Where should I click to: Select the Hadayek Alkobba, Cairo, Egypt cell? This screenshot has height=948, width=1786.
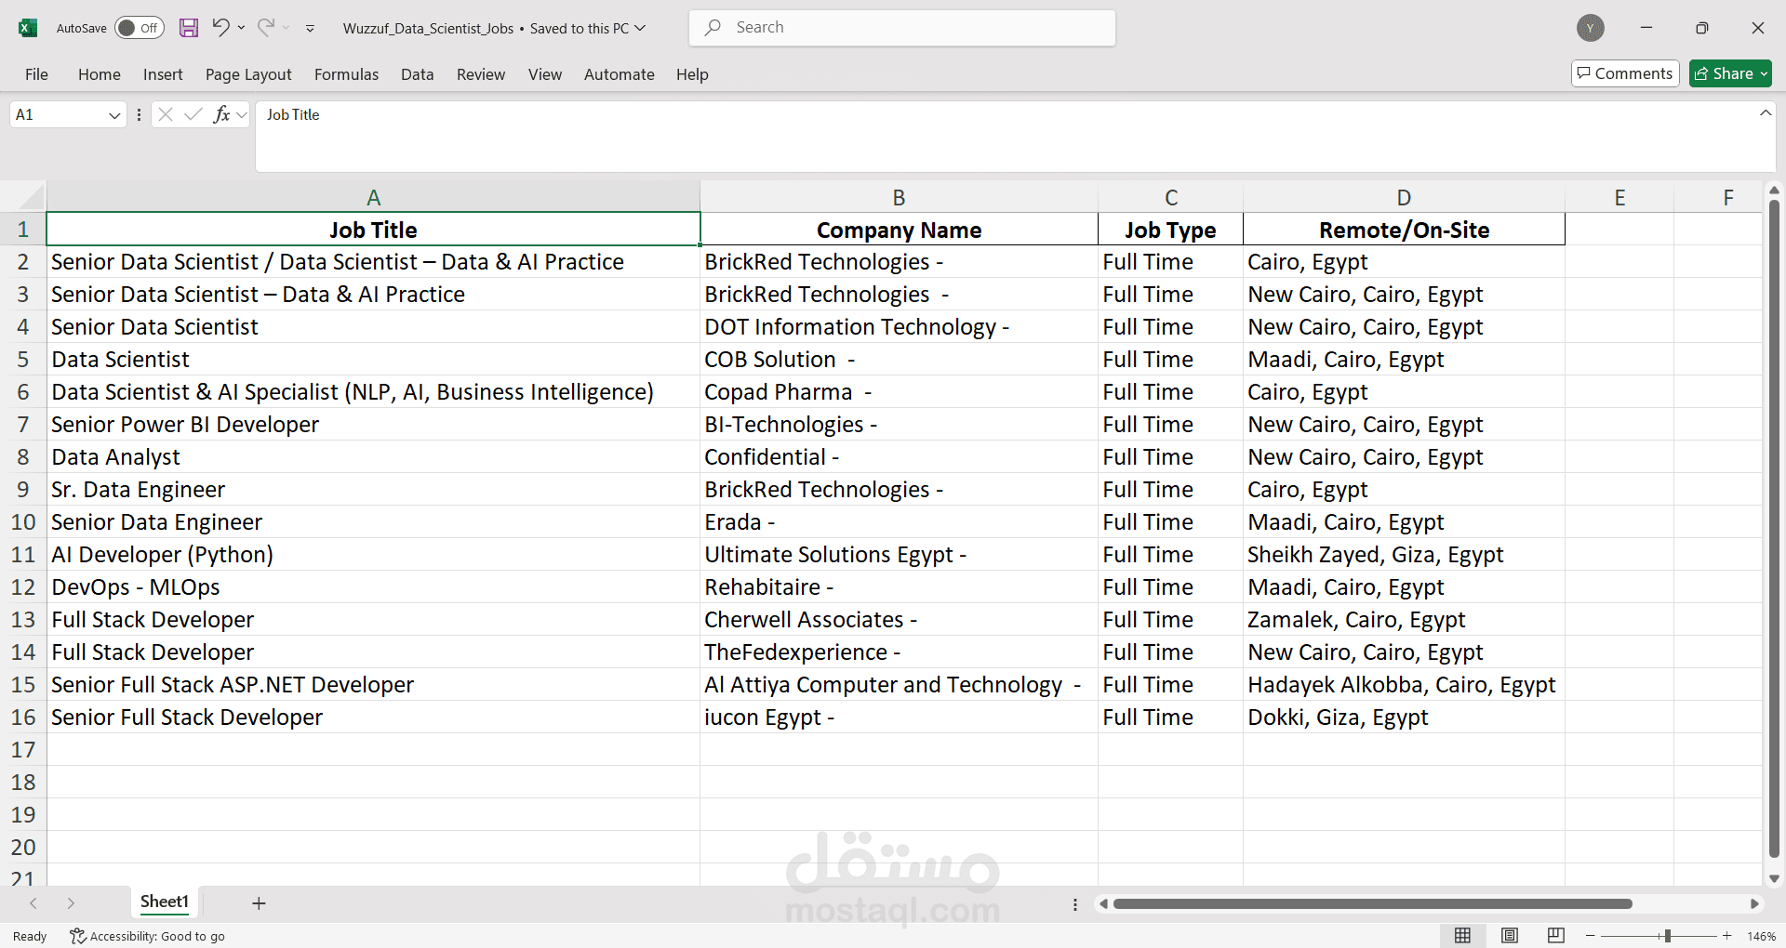(1404, 685)
